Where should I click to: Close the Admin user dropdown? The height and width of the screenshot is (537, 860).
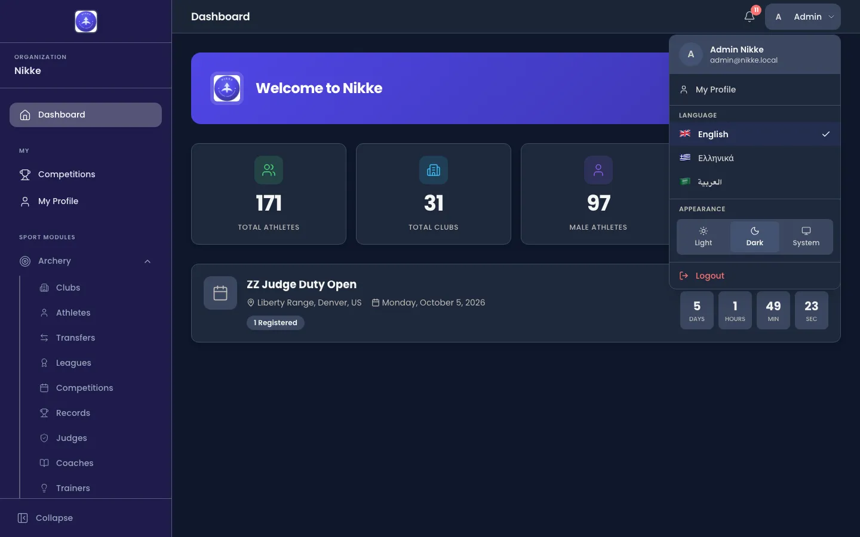tap(803, 17)
